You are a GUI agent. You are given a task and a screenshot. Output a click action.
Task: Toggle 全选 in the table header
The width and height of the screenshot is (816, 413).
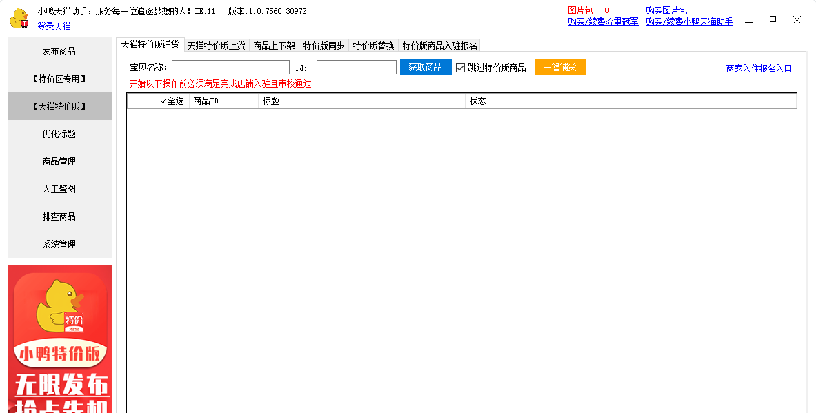[172, 101]
